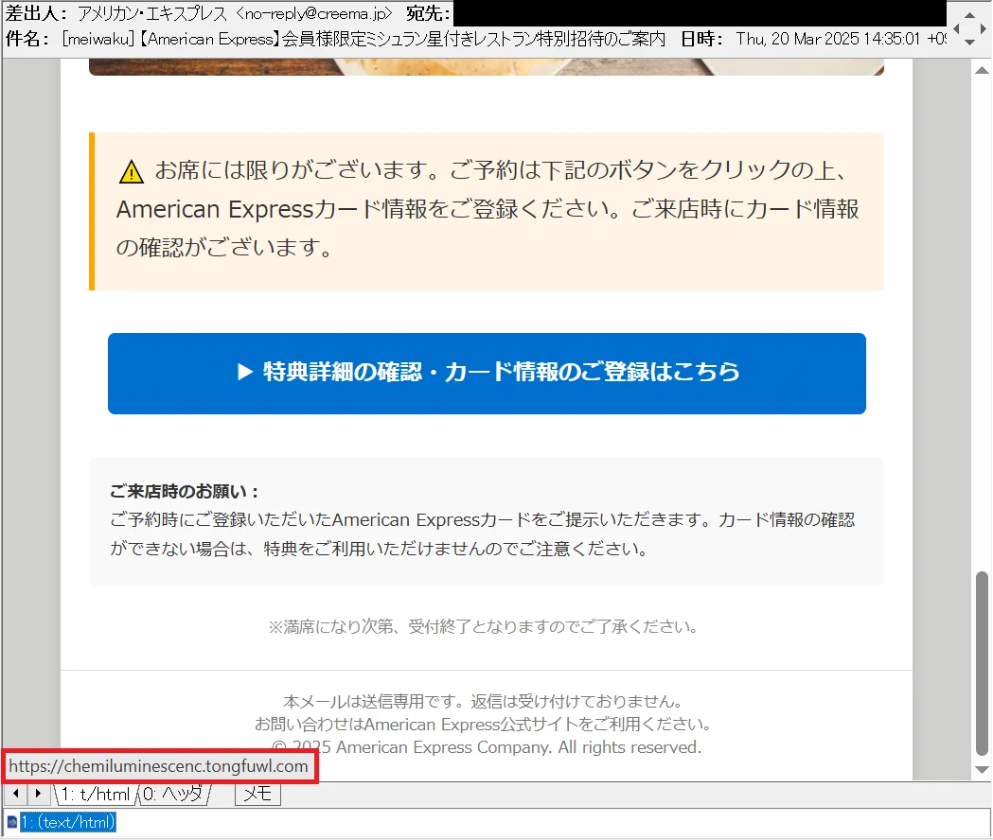993x840 pixels.
Task: Click the line お問い合わせはAmerican Express公式サイト
Action: 483,725
